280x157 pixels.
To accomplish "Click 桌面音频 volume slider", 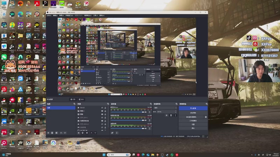I will tap(127, 128).
